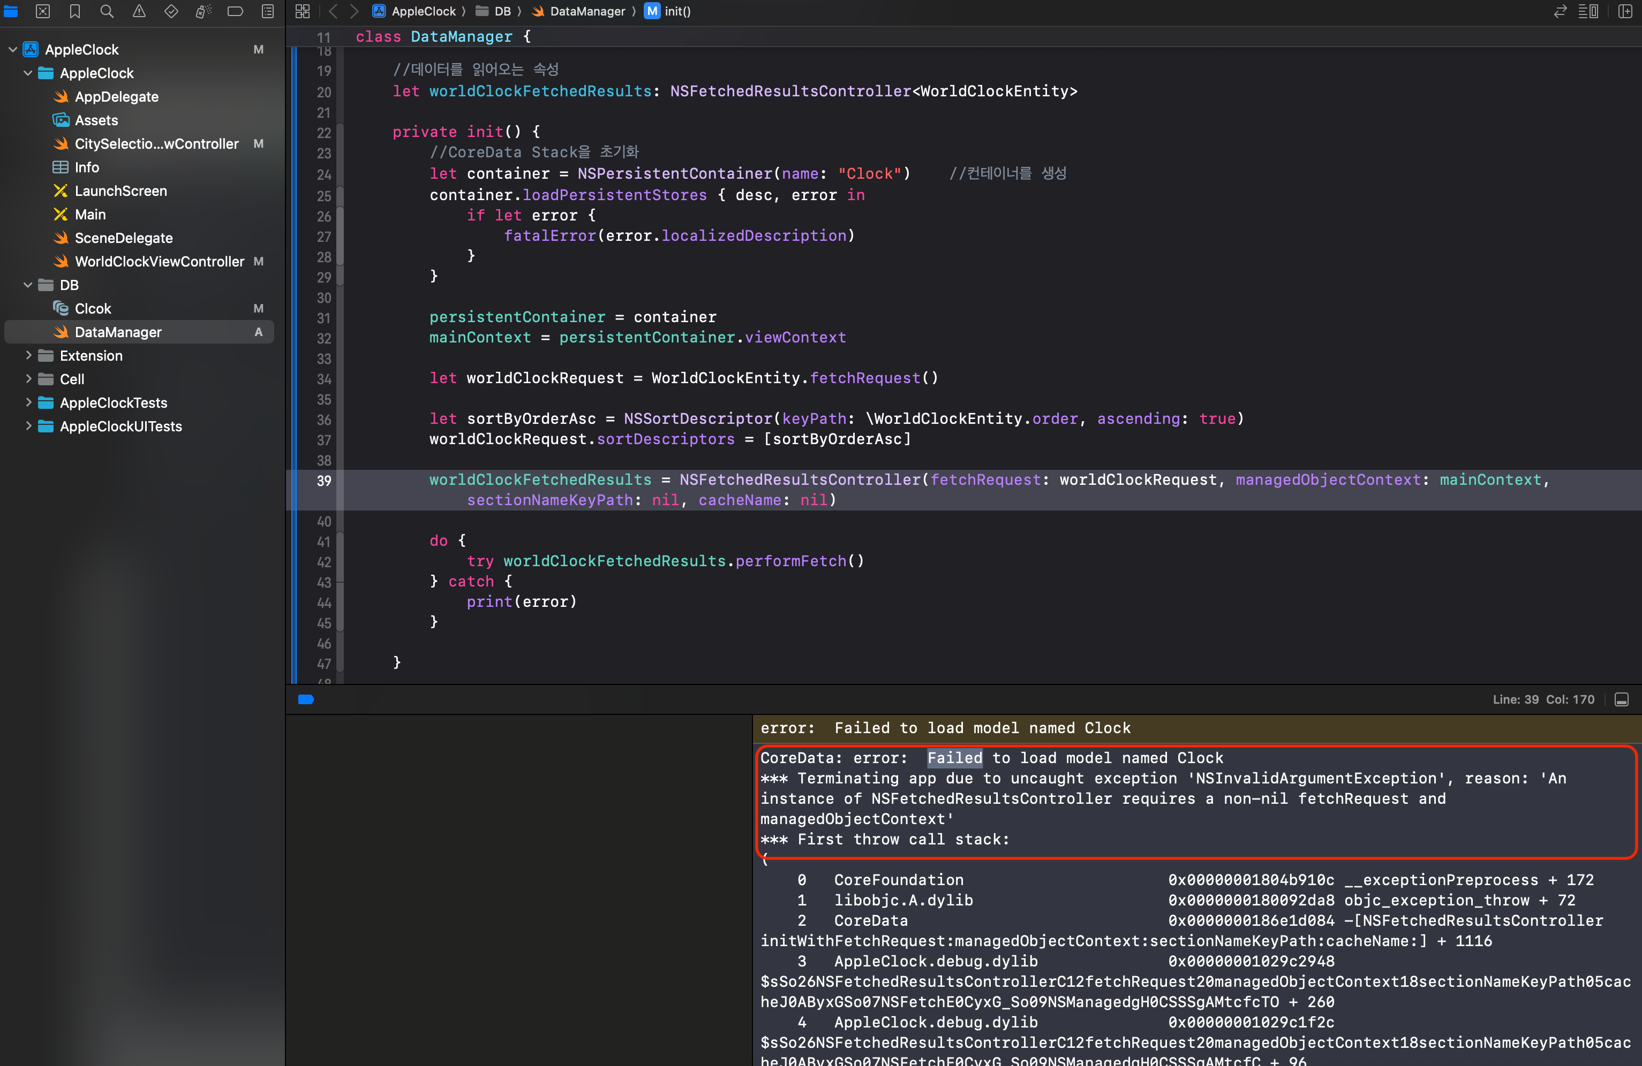The image size is (1642, 1066).
Task: Click fetchRequest() on line 34
Action: 873,378
